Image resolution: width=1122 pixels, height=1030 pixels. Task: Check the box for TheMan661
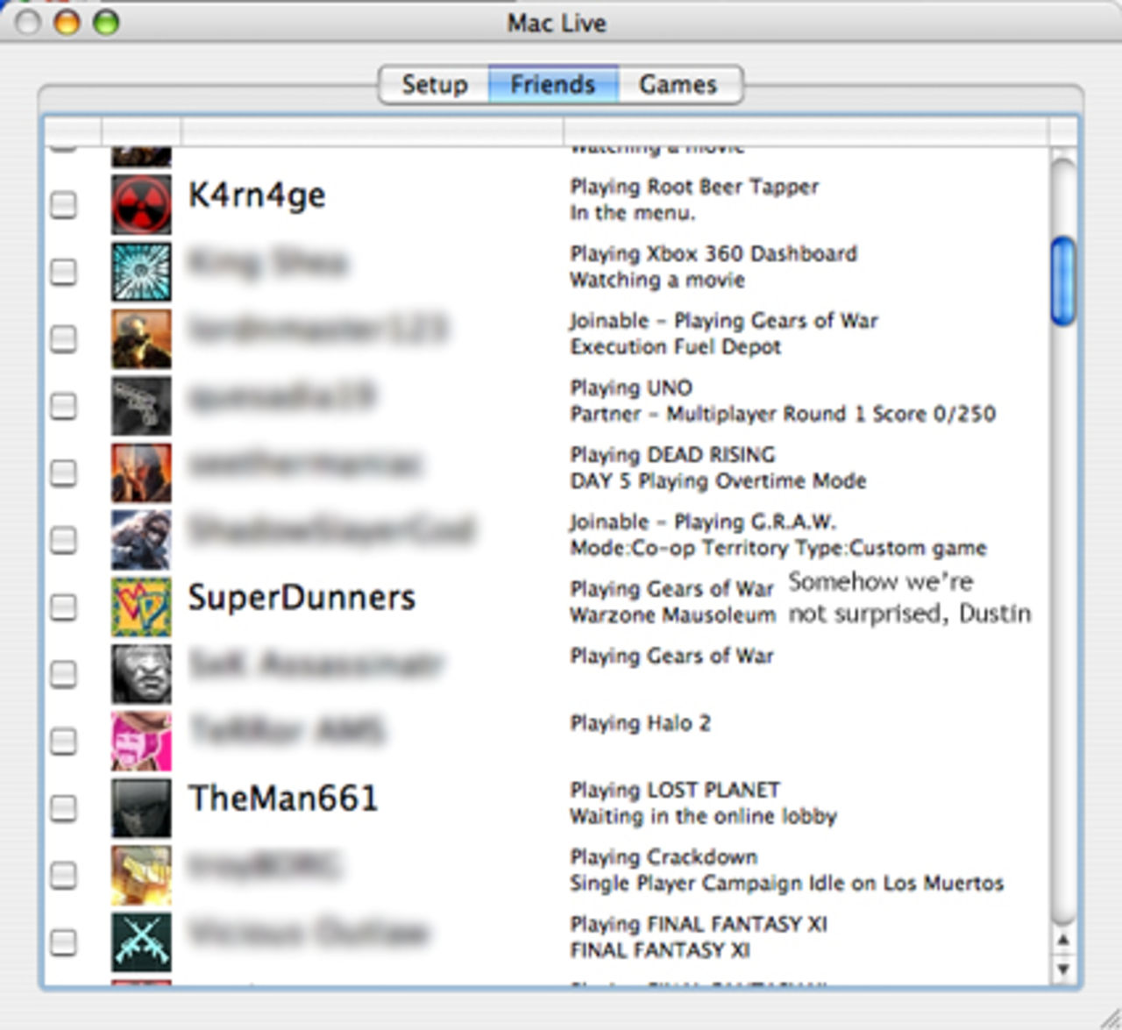tap(63, 808)
